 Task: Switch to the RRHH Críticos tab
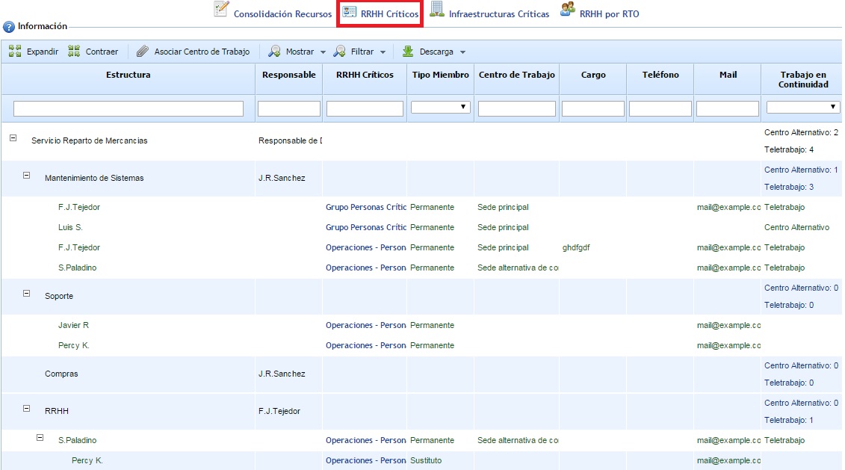[x=380, y=14]
